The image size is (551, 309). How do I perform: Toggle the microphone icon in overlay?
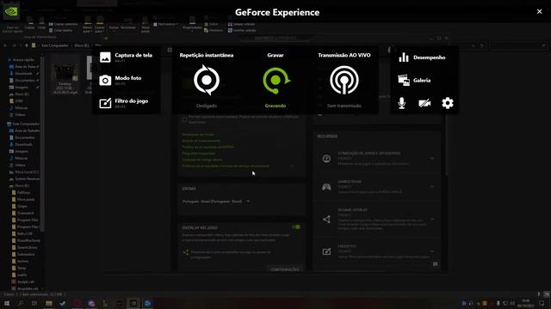pyautogui.click(x=402, y=103)
